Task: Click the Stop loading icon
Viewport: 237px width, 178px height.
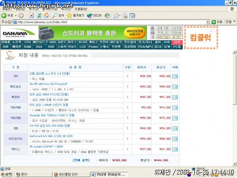Action: click(x=32, y=16)
